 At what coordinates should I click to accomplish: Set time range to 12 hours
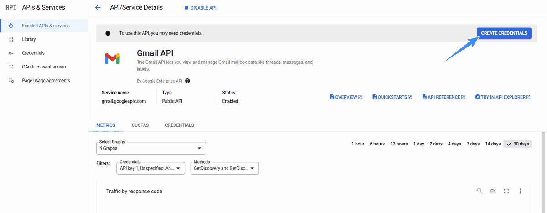(399, 144)
